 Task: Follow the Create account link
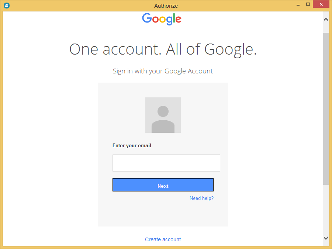(163, 239)
